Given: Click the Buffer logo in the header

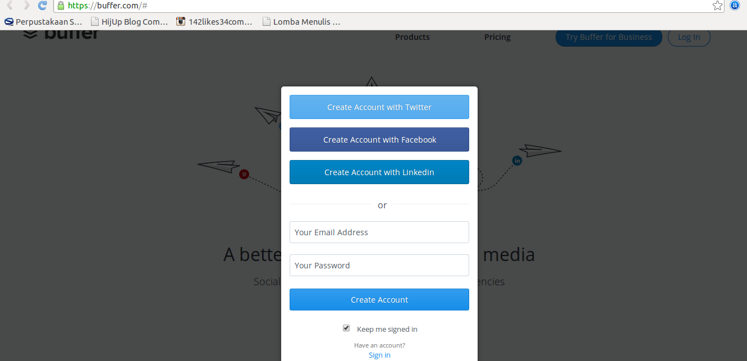Looking at the screenshot, I should tap(61, 35).
